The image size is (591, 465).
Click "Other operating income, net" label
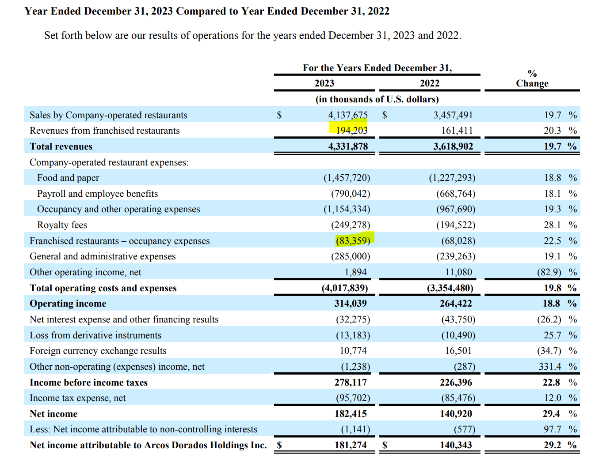(x=85, y=272)
